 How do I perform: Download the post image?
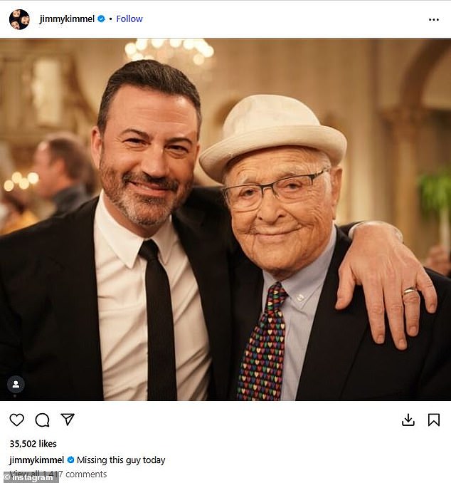408,420
